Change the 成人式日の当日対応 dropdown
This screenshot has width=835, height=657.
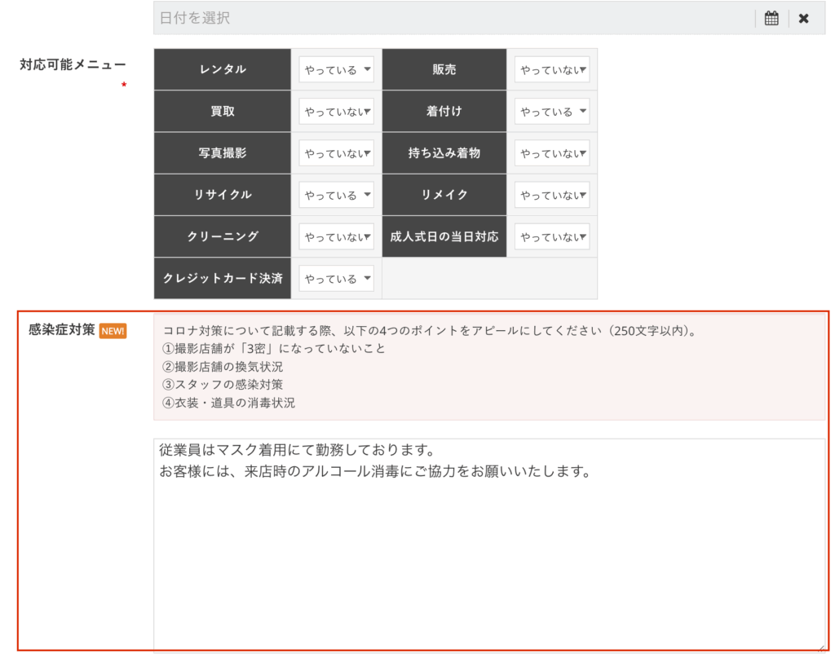coord(551,236)
